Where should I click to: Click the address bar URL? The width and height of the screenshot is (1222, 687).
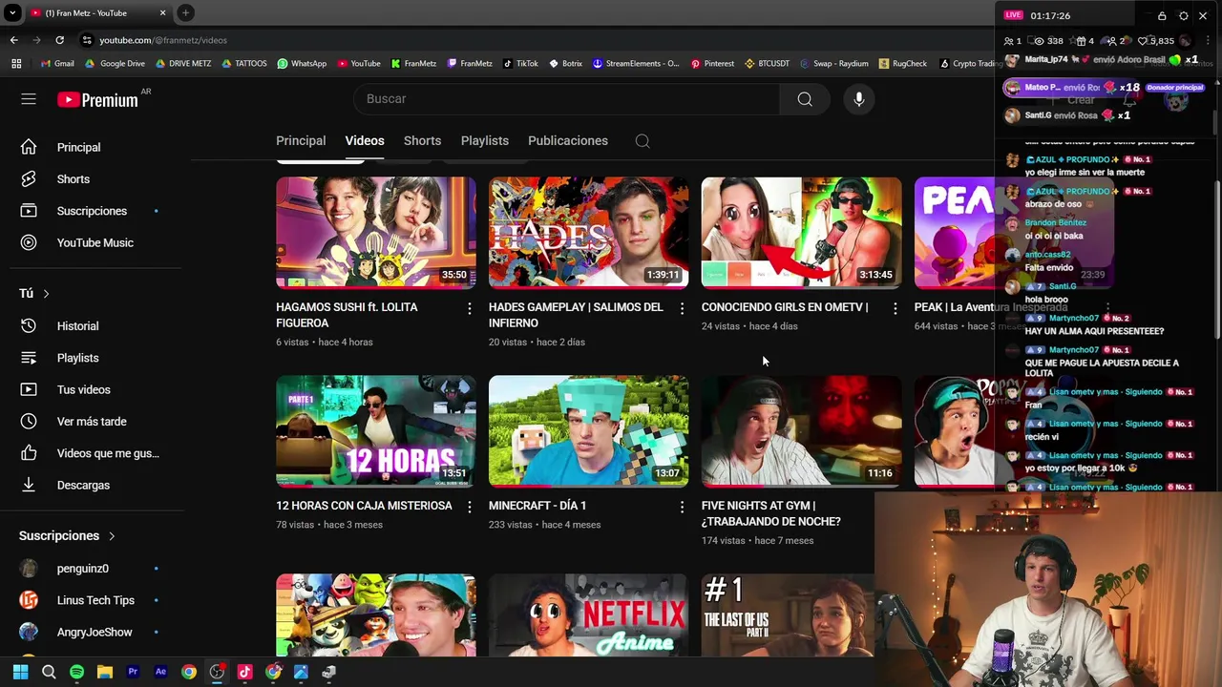coord(163,40)
